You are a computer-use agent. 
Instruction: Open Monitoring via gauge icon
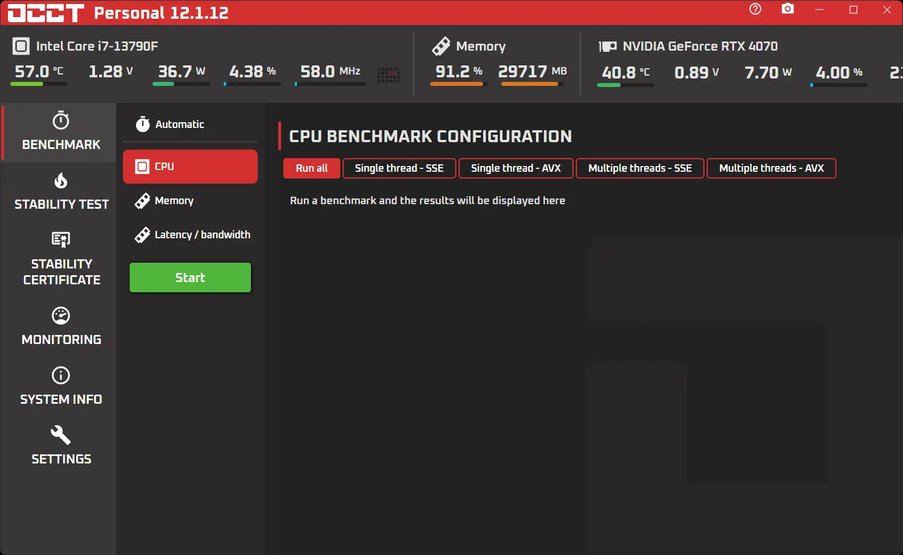[x=61, y=316]
